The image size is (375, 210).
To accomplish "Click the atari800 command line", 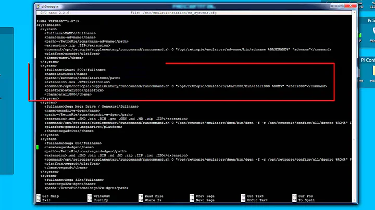I will click(x=186, y=86).
